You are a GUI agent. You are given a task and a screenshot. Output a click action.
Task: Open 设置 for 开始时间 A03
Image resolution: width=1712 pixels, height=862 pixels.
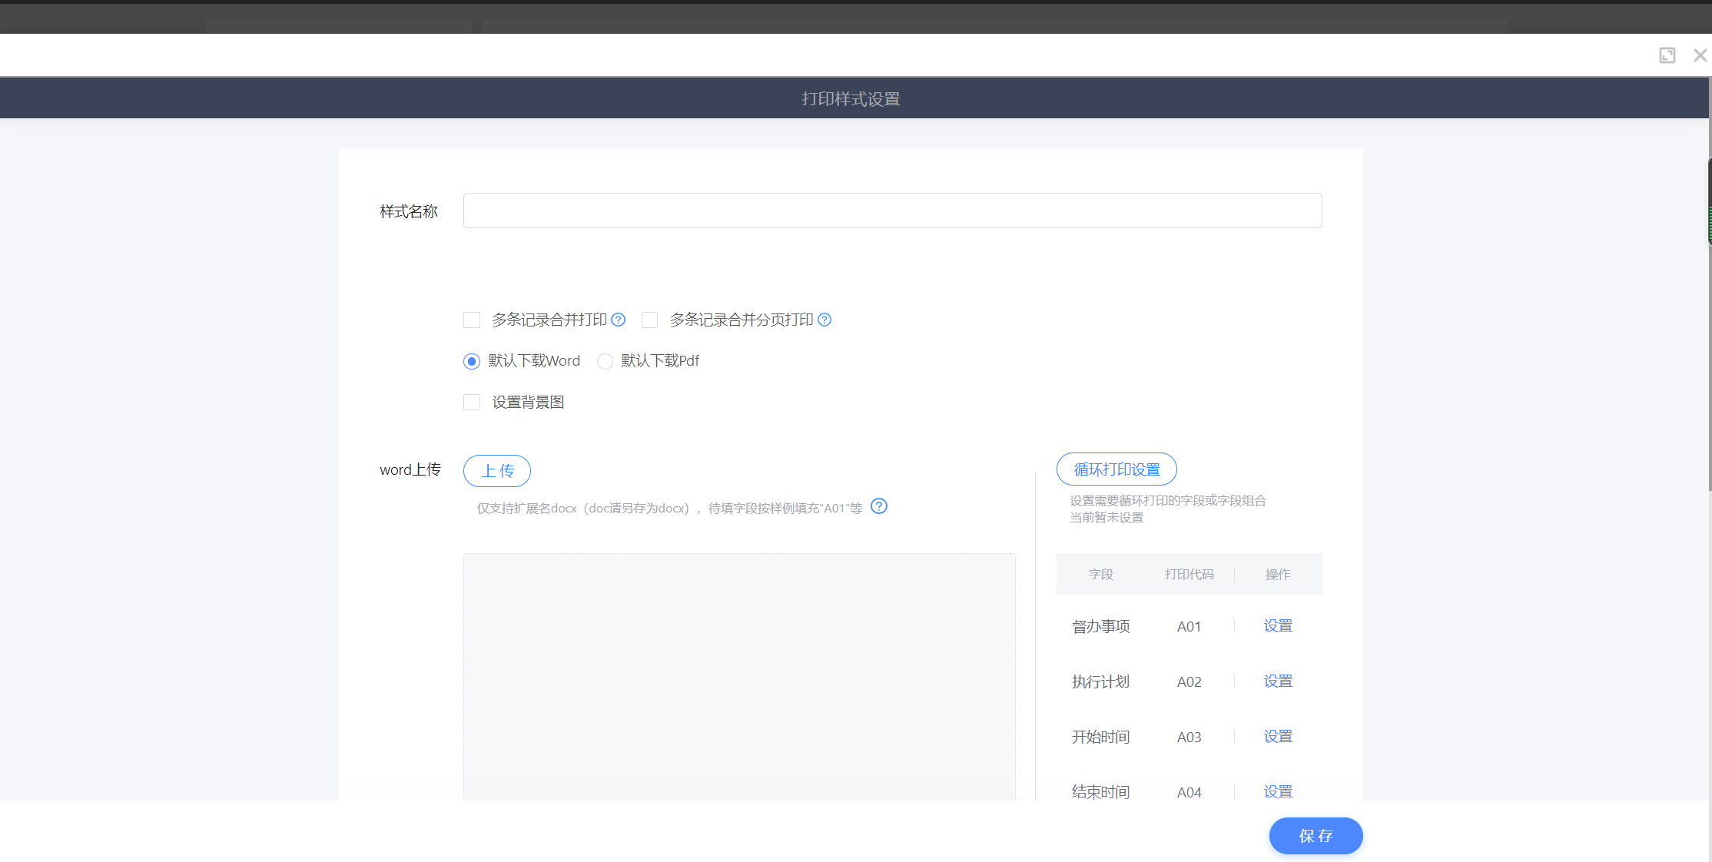tap(1278, 737)
